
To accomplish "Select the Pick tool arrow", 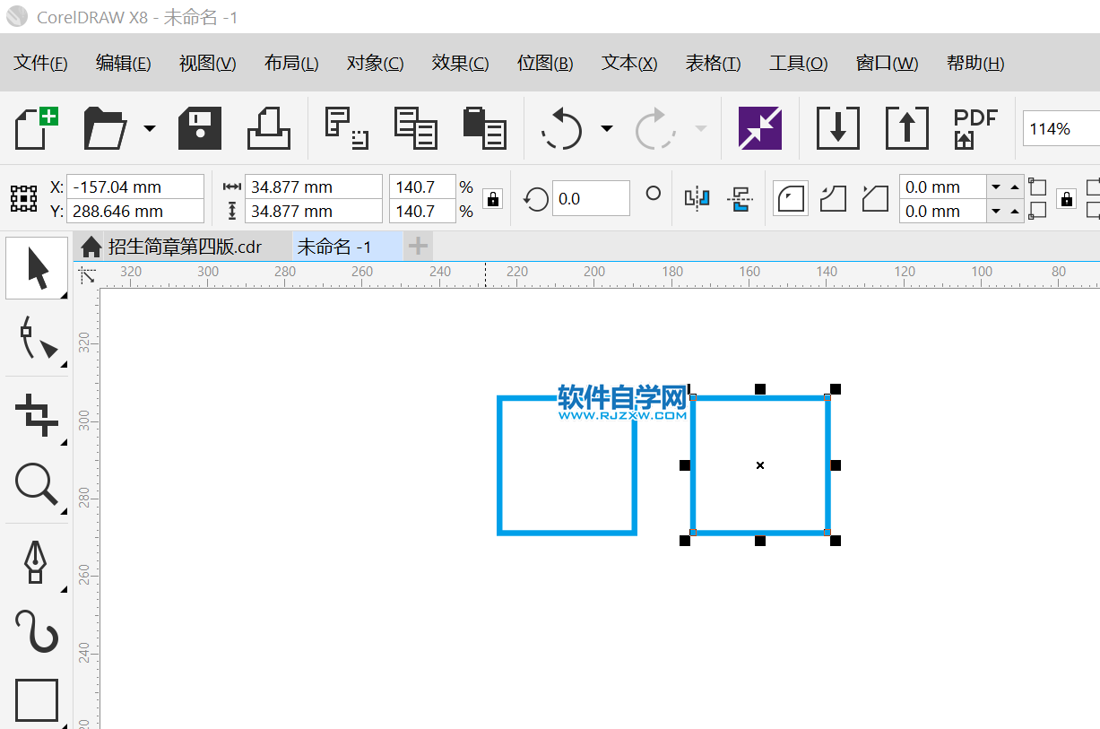I will (x=37, y=268).
